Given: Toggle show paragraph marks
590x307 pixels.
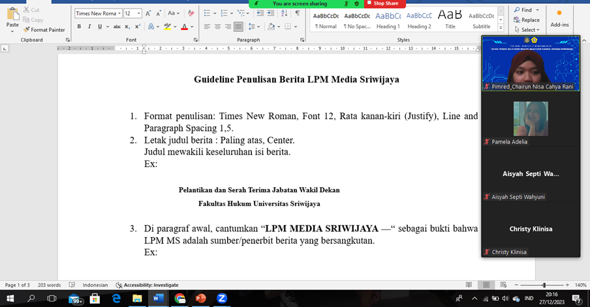Looking at the screenshot, I should tap(297, 13).
